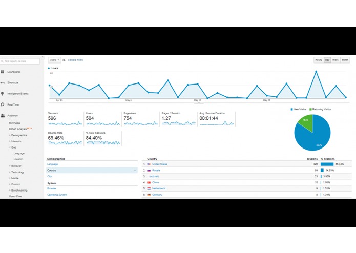Click the Sessions 596 metric sparkline
The height and width of the screenshot is (253, 356).
coord(65,123)
